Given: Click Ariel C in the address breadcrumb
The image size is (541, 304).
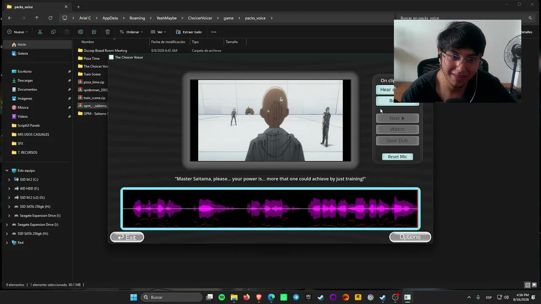Looking at the screenshot, I should [x=85, y=18].
